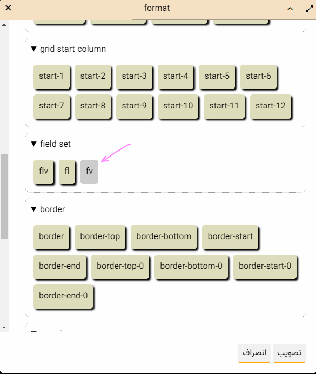Viewport: 316px width, 374px height.
Task: Apply the border-bottom-0 style
Action: (x=191, y=267)
